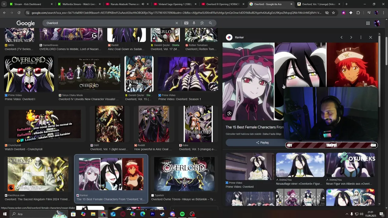388x218 pixels.
Task: Close the Overlord III Opening tab
Action: pos(243,4)
